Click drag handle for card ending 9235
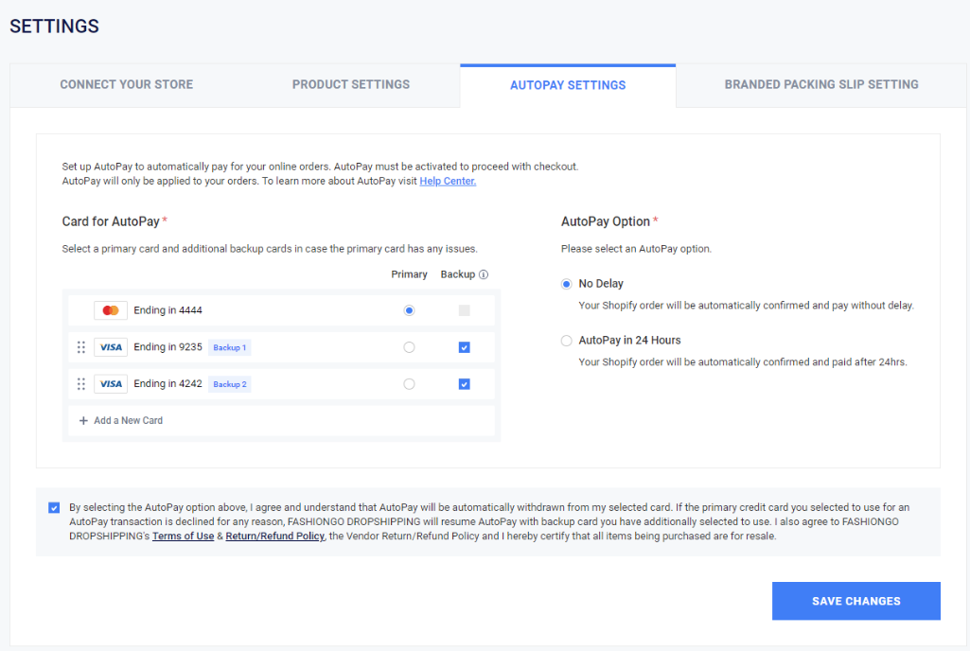The height and width of the screenshot is (651, 970). (81, 347)
